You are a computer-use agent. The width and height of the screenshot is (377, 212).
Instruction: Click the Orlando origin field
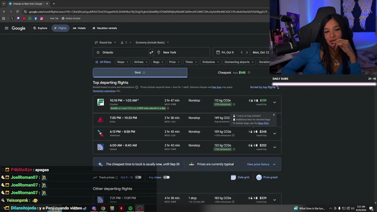(x=122, y=52)
